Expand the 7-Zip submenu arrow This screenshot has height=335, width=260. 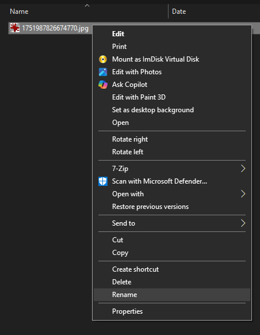tap(243, 169)
